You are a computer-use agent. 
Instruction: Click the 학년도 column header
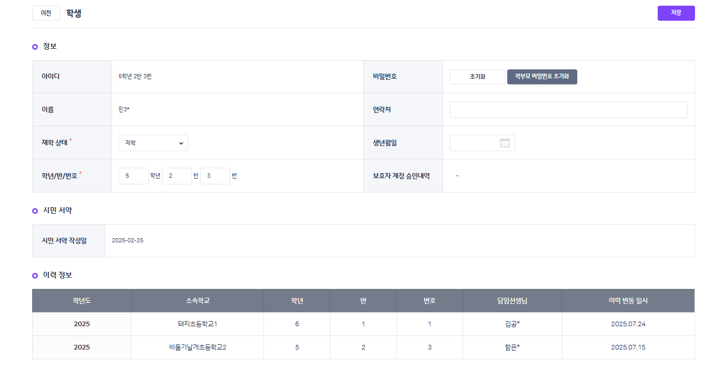(82, 301)
